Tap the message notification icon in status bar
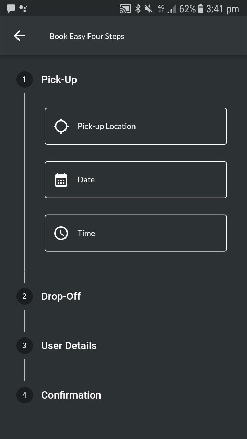 [x=11, y=9]
